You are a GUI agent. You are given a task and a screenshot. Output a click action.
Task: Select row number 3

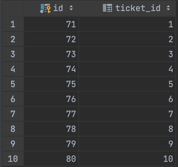[13, 54]
